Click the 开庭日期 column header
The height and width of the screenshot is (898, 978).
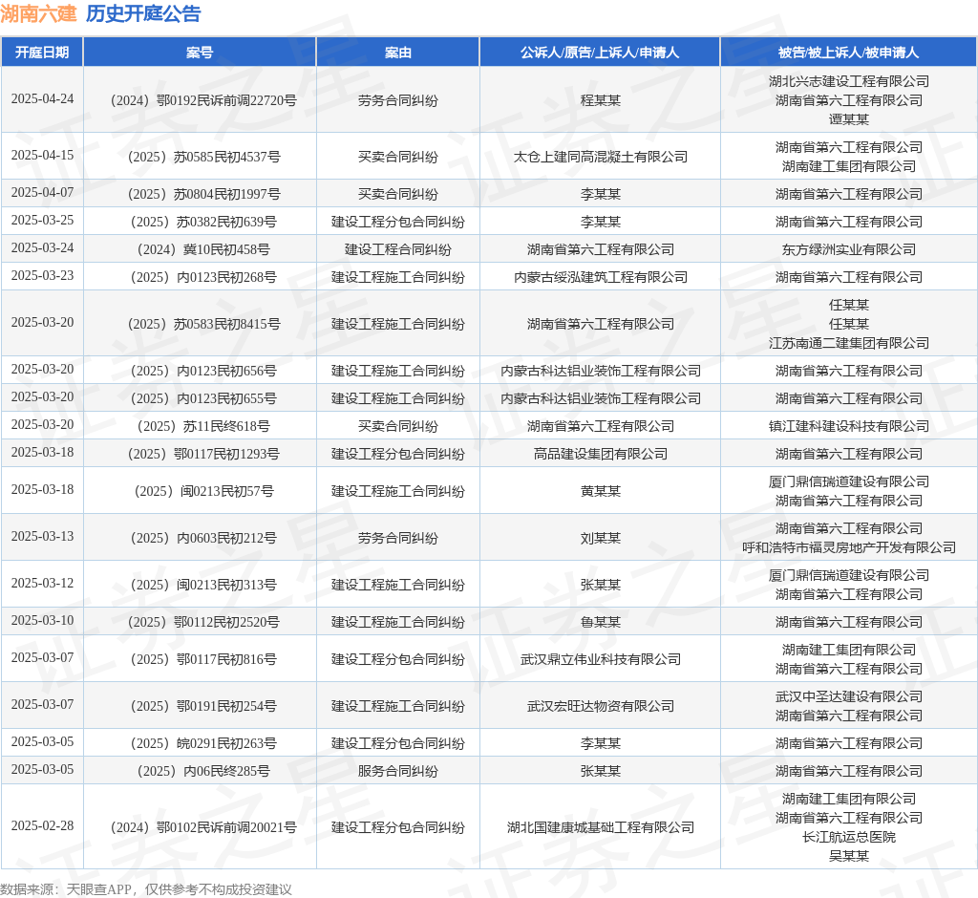pos(42,53)
